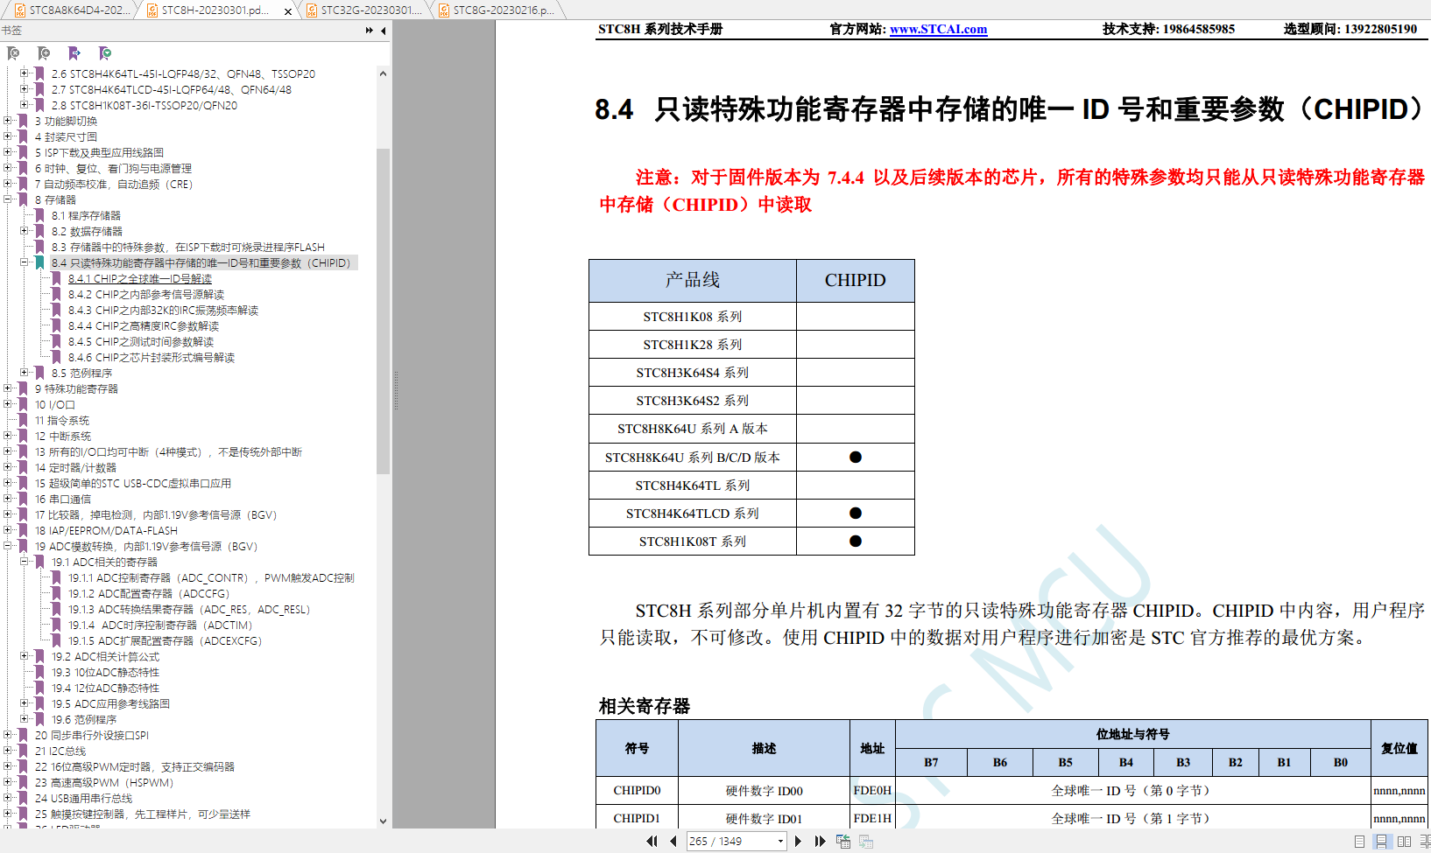Expand the 2.7 STC8H4K64TLCD bookmark node
The image size is (1431, 853).
tap(25, 89)
